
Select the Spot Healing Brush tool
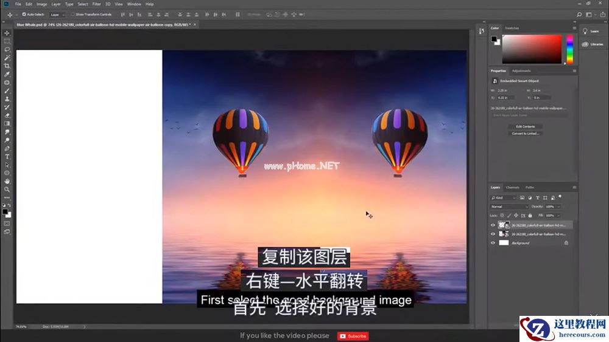coord(7,83)
